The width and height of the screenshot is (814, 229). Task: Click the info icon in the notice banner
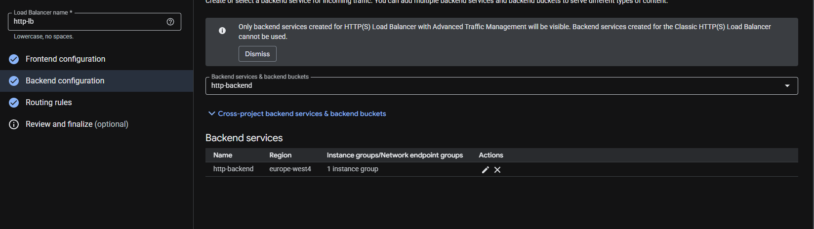222,31
